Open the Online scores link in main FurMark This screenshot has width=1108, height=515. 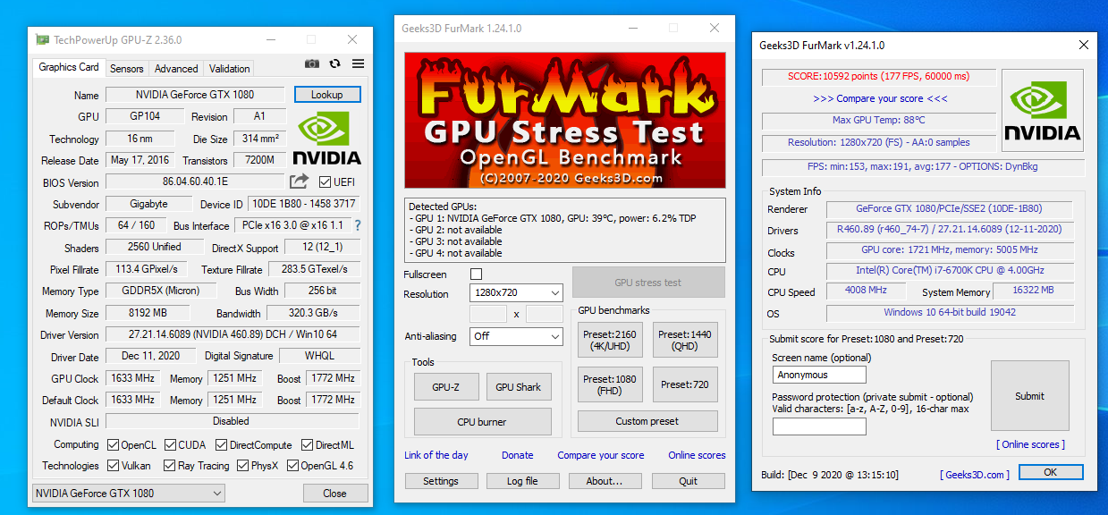tap(698, 455)
